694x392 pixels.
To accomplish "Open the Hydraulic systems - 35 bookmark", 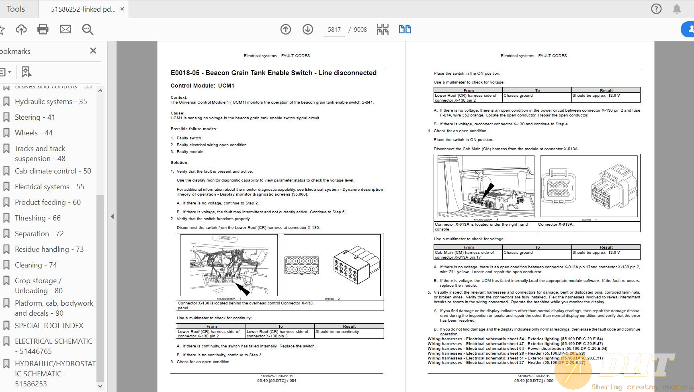I will [x=51, y=102].
